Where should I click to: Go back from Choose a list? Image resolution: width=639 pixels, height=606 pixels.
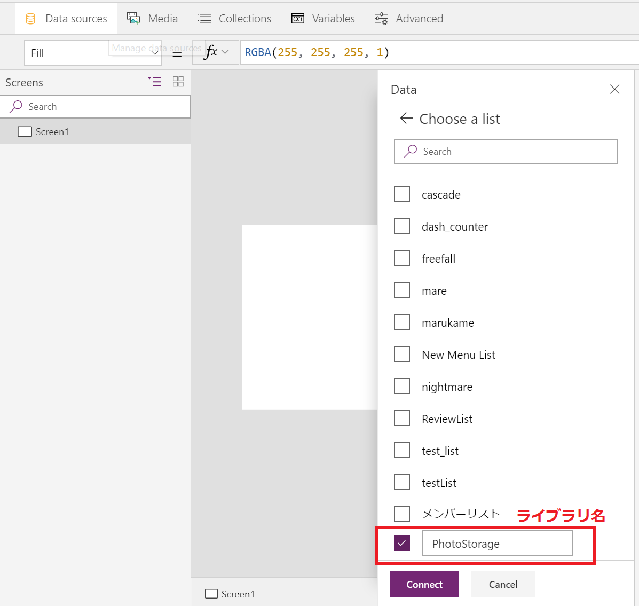coord(406,119)
